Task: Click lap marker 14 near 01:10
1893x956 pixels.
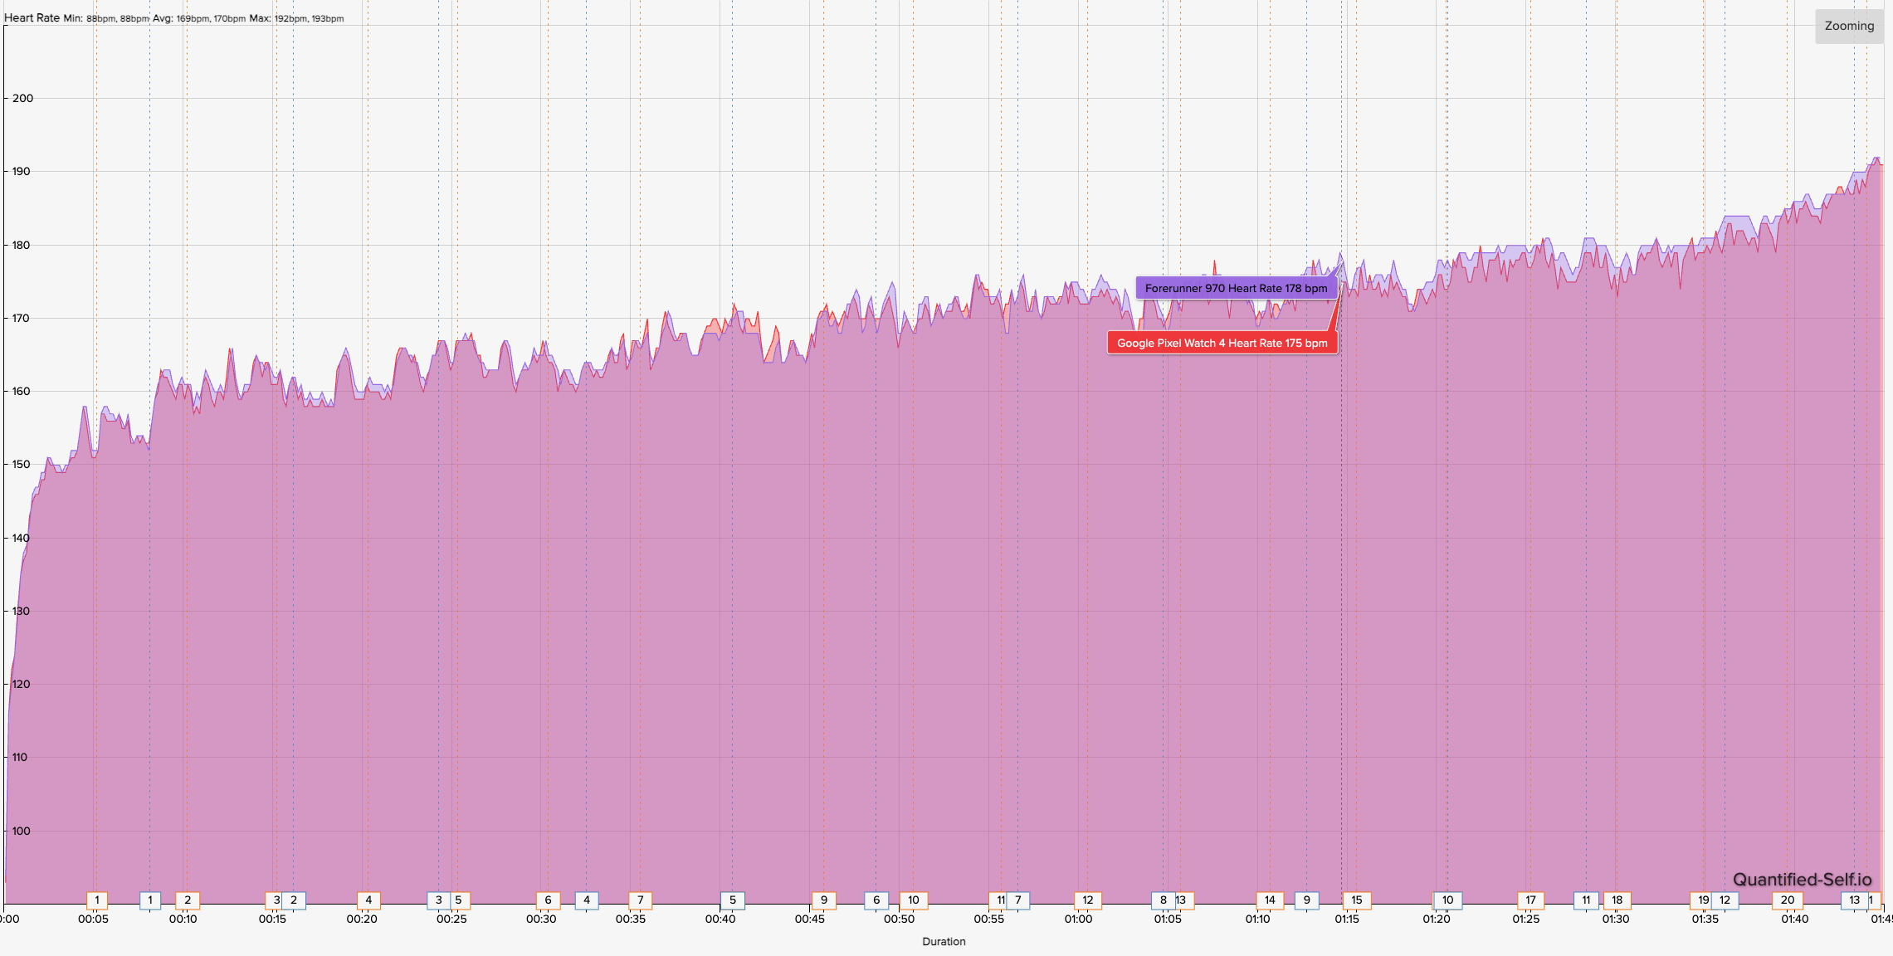Action: pyautogui.click(x=1268, y=899)
